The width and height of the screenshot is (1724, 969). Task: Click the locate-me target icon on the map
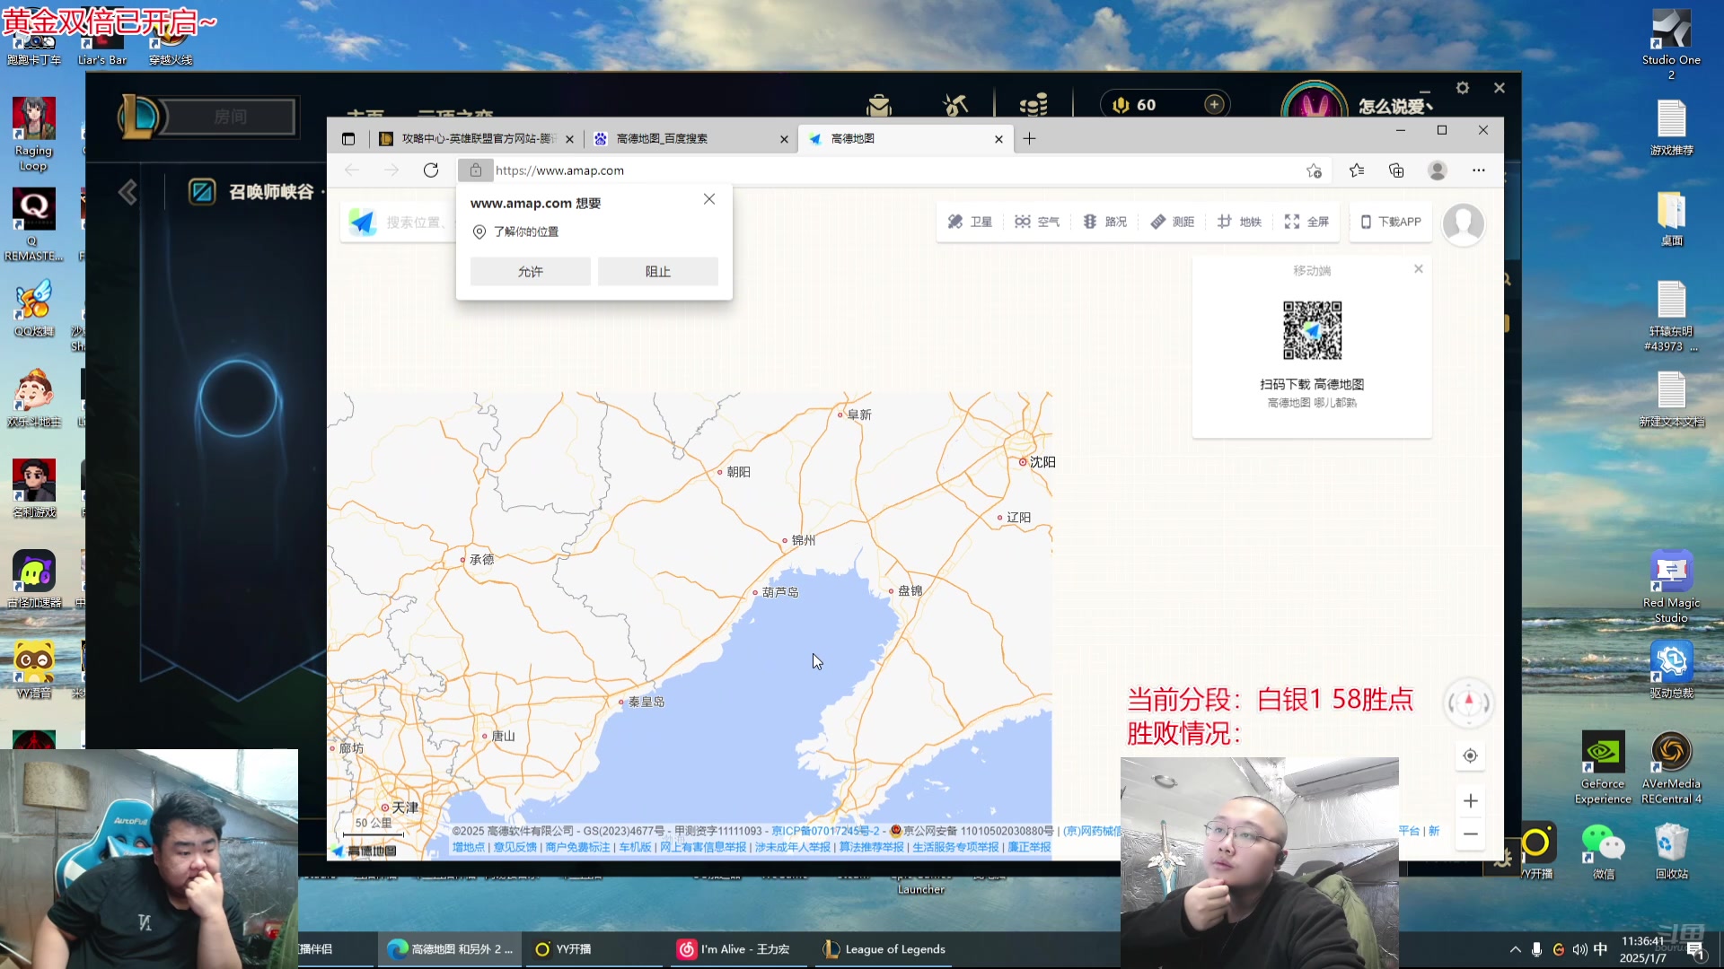point(1470,755)
